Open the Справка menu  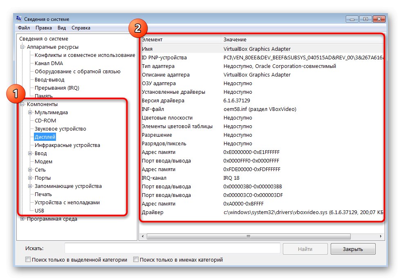tap(81, 28)
